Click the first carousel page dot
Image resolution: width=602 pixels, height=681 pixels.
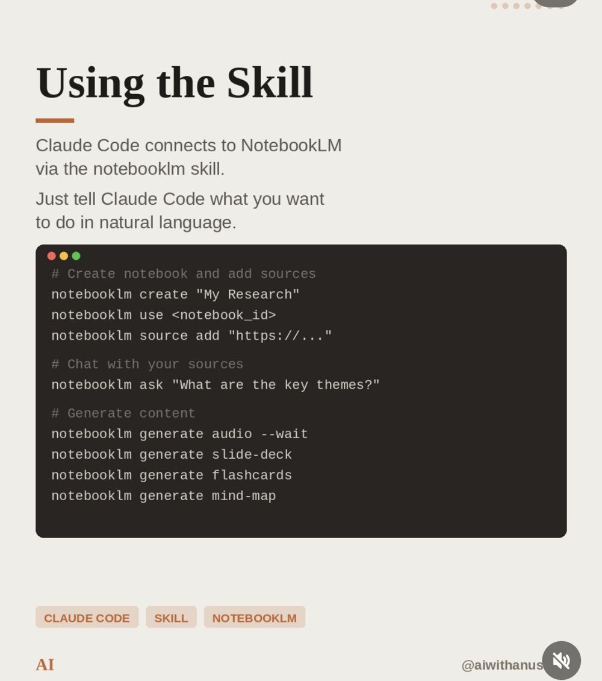494,6
